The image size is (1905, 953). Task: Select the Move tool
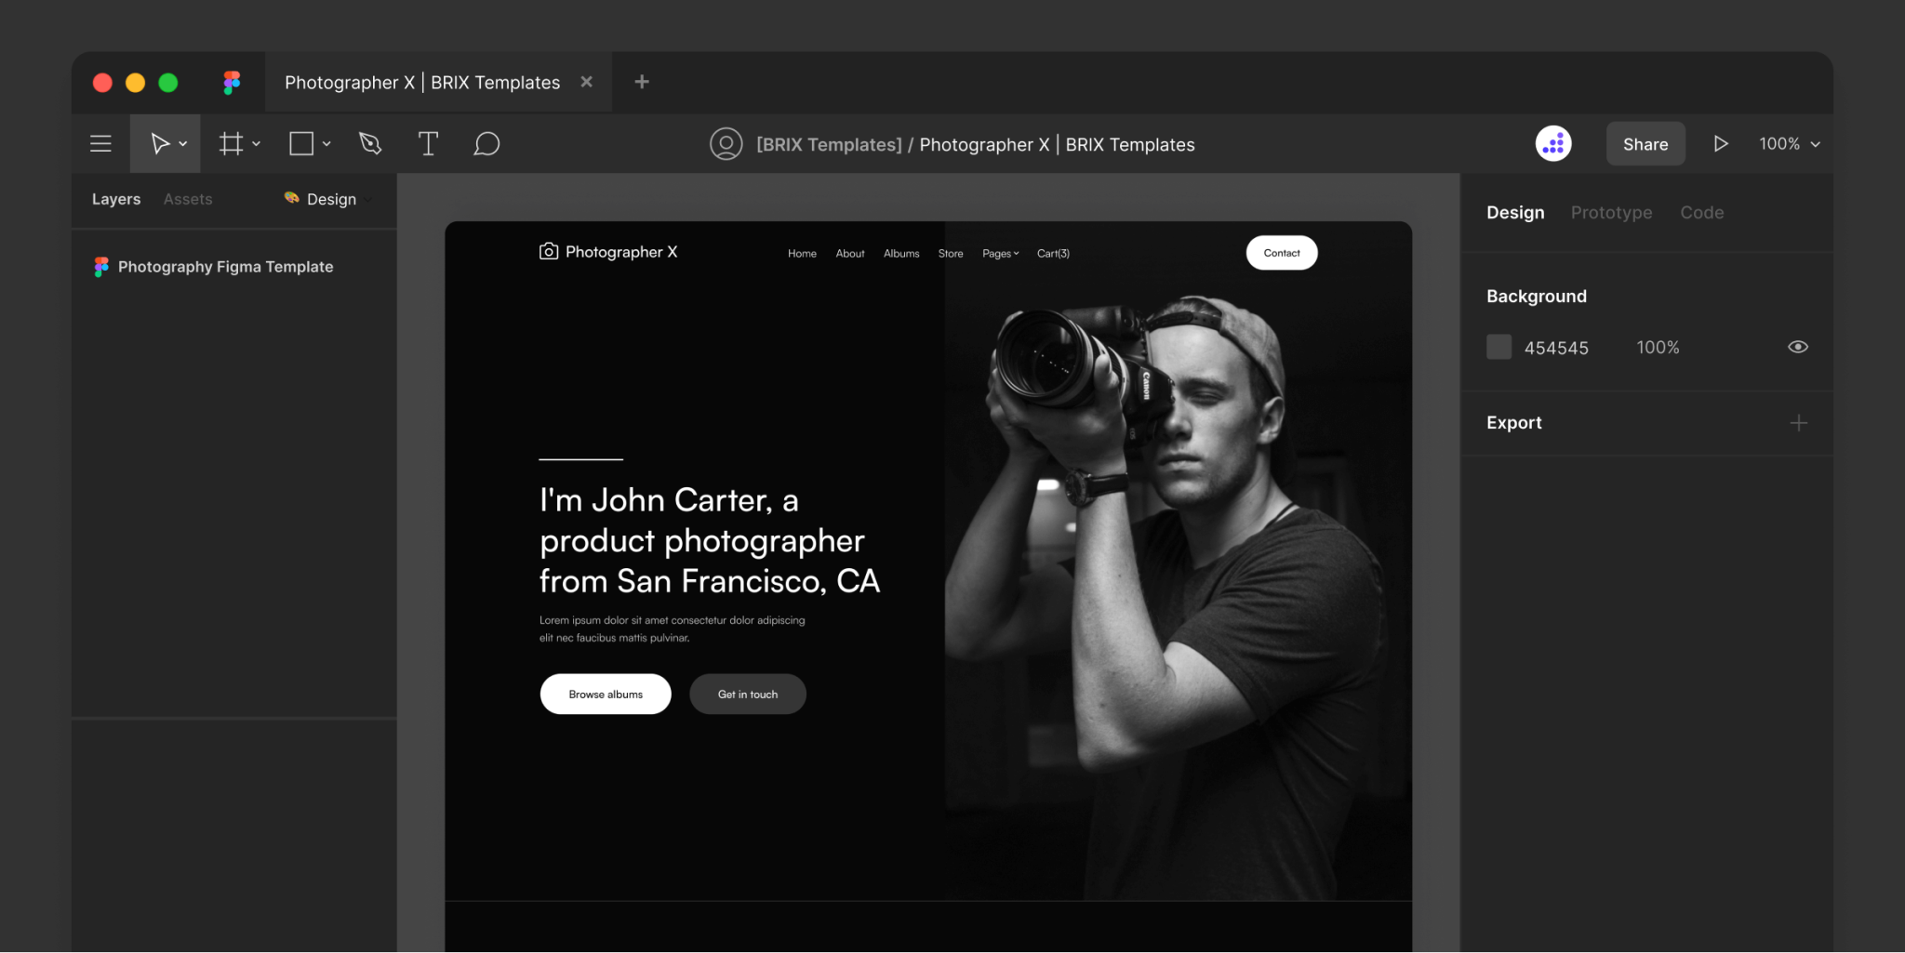[159, 143]
